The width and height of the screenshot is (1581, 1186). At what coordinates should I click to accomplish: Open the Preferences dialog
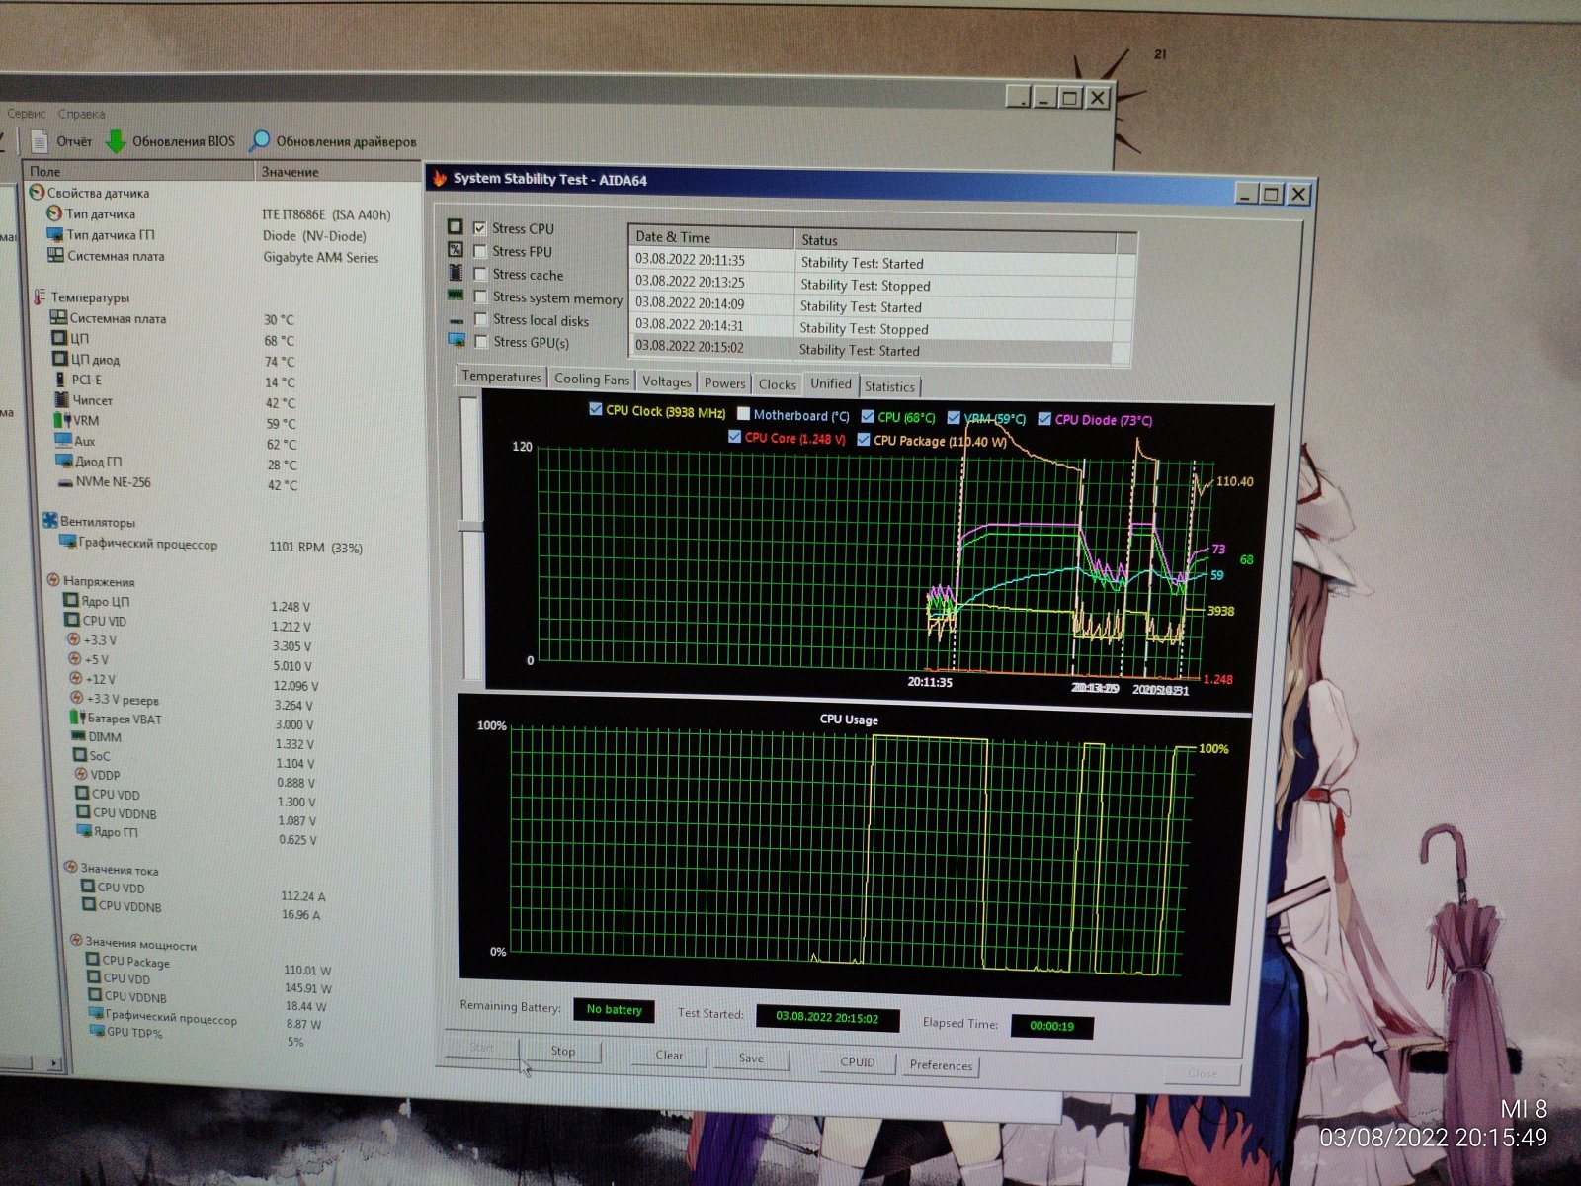click(941, 1064)
